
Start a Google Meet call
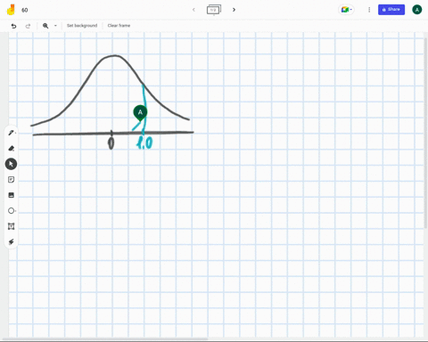coord(346,10)
